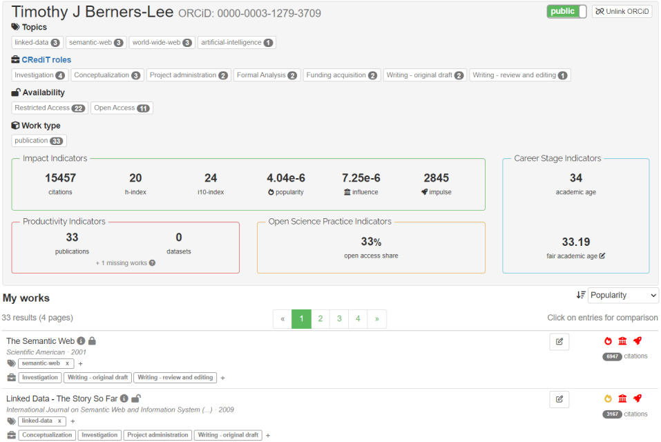Image resolution: width=661 pixels, height=442 pixels.
Task: Go to next page of results
Action: point(377,319)
